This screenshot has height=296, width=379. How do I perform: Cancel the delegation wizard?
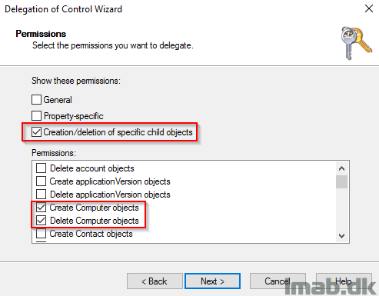(x=278, y=281)
